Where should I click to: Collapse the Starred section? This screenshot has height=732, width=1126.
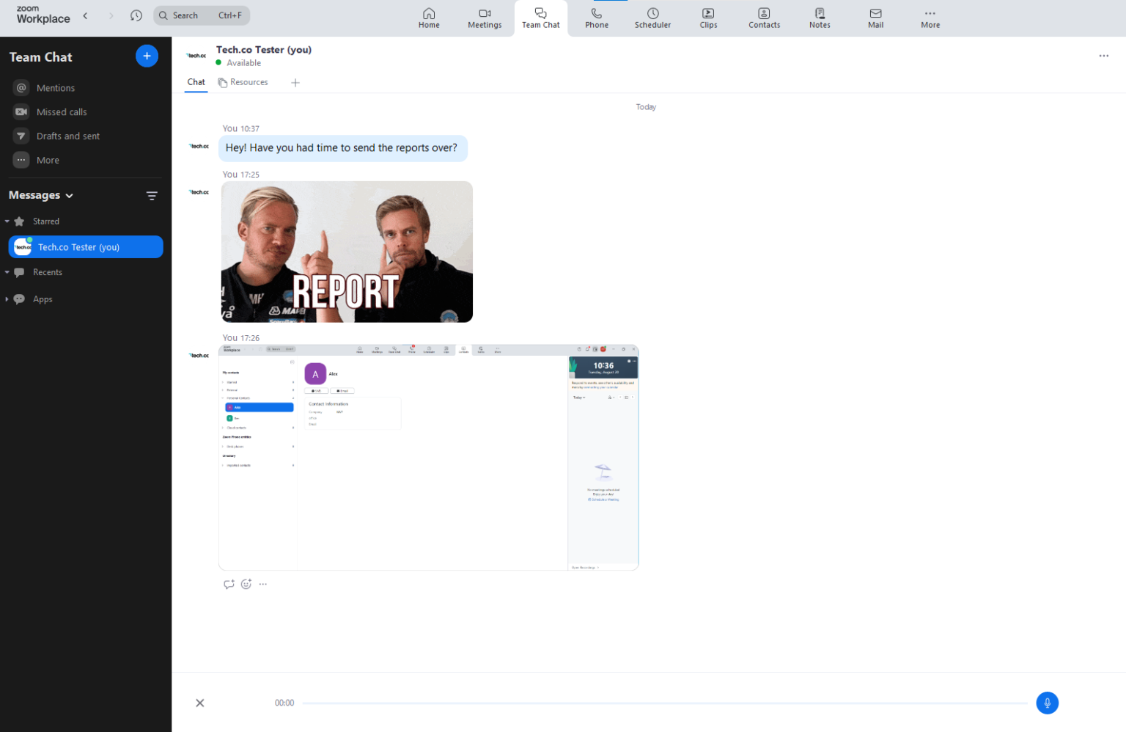click(x=7, y=222)
